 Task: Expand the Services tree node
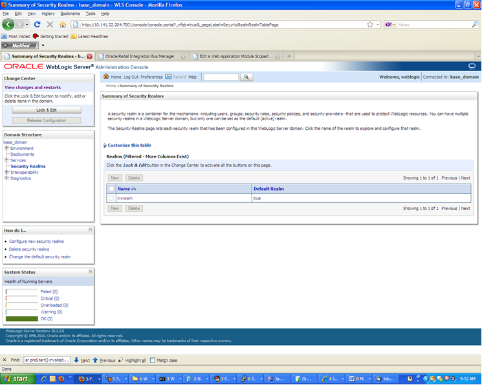point(6,160)
